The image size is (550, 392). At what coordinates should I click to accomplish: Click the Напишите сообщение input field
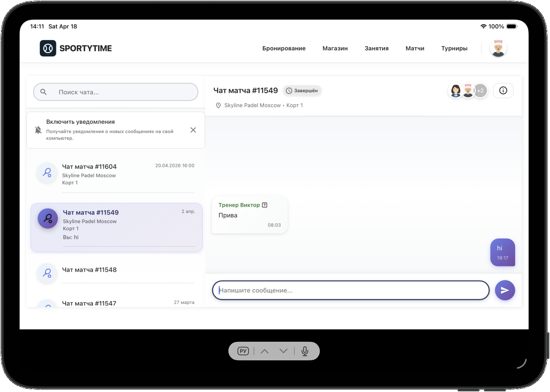click(x=350, y=290)
